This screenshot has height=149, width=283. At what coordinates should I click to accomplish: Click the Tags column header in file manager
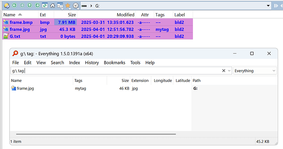point(163,15)
